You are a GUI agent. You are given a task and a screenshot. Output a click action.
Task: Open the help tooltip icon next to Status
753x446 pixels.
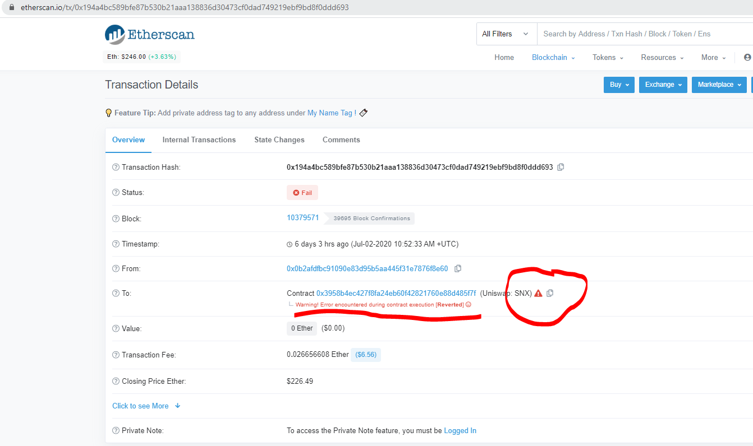[x=116, y=192]
